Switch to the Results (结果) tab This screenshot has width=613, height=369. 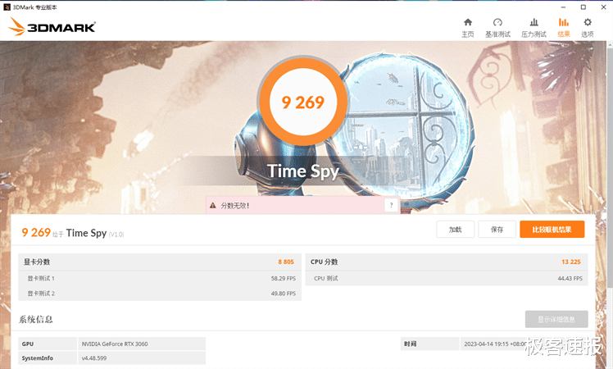(x=563, y=28)
